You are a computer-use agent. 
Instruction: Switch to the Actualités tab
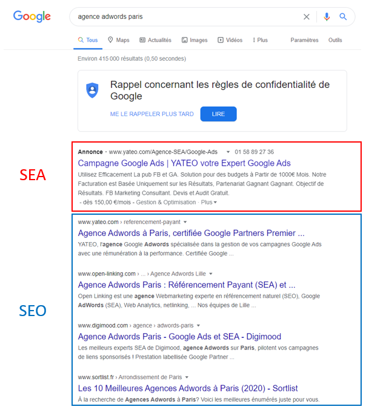click(156, 40)
